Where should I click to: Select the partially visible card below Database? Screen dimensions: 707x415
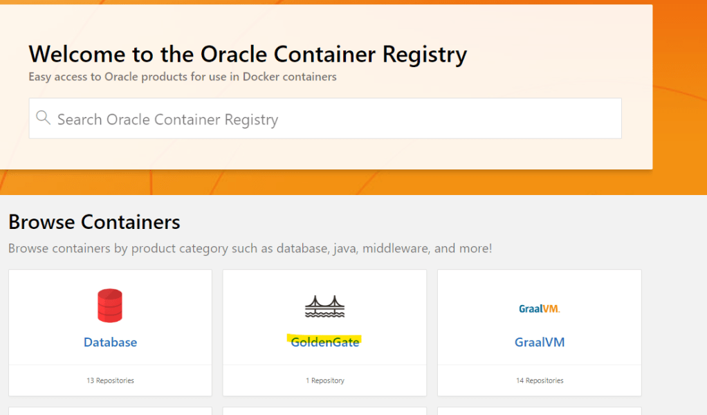(x=110, y=411)
